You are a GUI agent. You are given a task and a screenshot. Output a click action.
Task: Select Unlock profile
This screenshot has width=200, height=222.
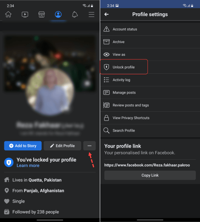(x=150, y=67)
